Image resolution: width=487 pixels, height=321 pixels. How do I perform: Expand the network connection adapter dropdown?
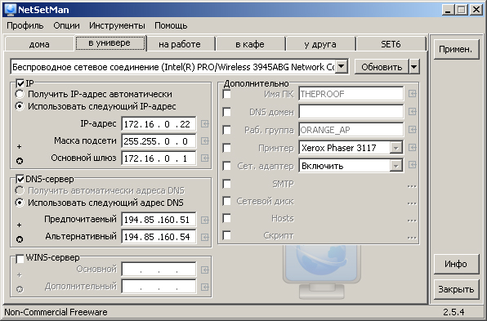pyautogui.click(x=341, y=66)
